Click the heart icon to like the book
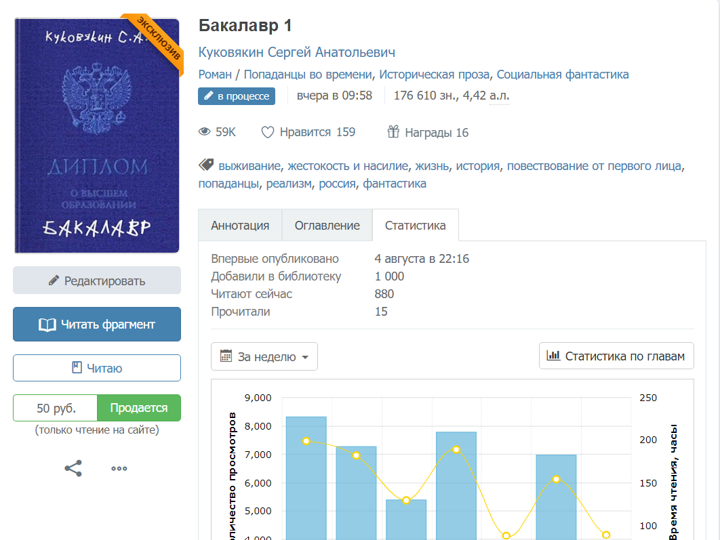This screenshot has height=540, width=720. click(x=268, y=132)
